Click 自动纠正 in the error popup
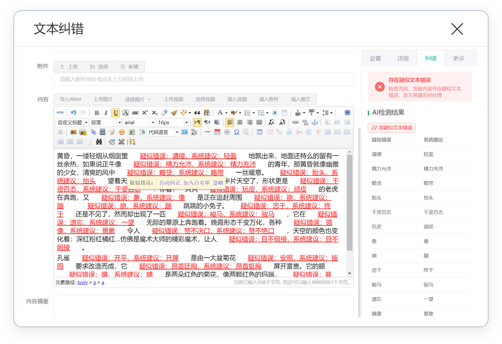Viewport: 502px width, 344px height. pos(170,183)
